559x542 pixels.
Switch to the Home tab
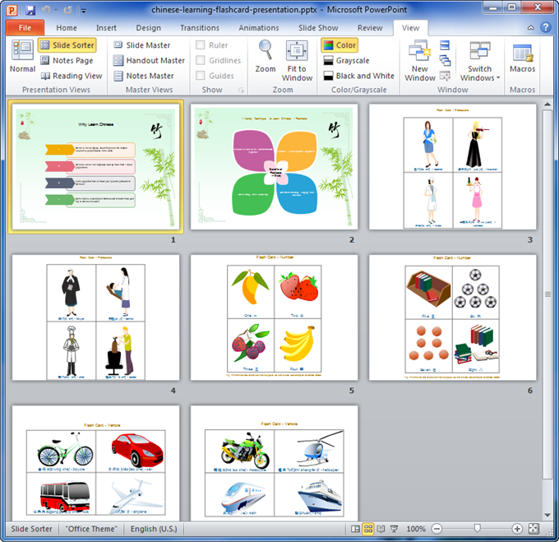click(67, 28)
